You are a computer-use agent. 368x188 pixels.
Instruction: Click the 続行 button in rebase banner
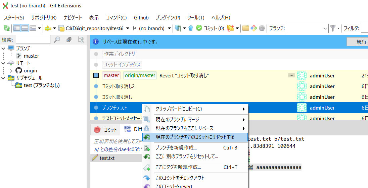[357, 42]
